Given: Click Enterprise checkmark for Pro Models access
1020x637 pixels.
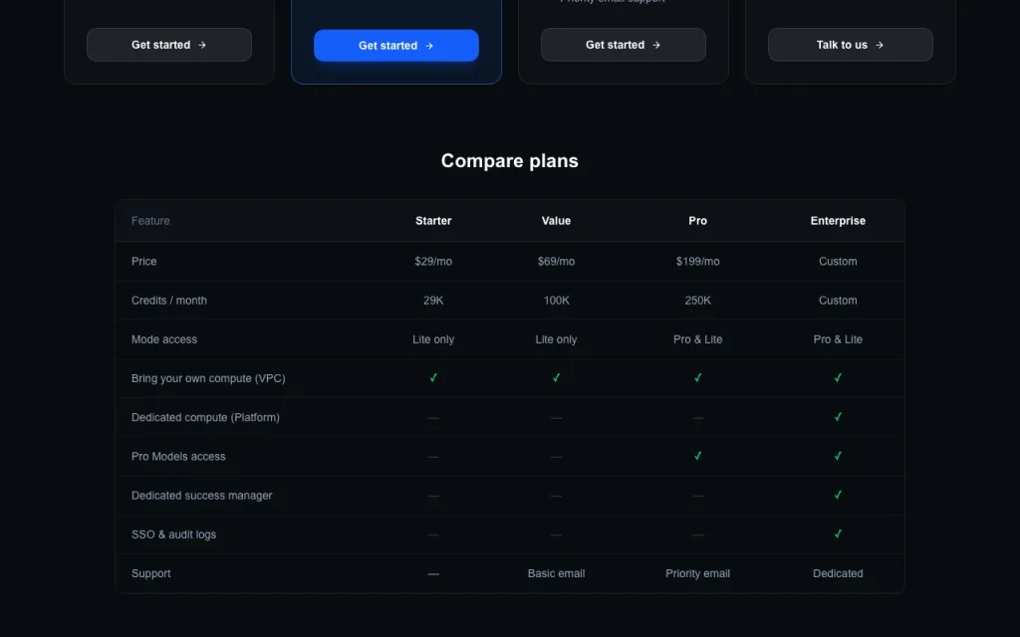Looking at the screenshot, I should (838, 456).
